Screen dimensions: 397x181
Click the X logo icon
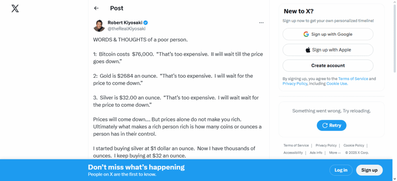(15, 9)
